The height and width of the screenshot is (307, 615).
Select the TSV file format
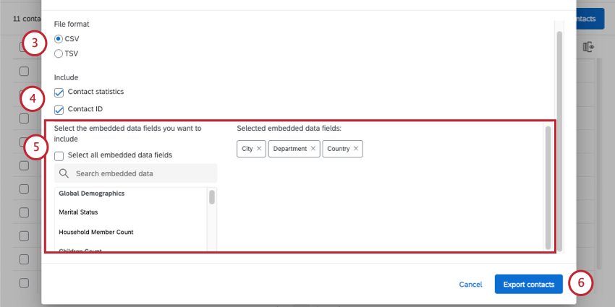pyautogui.click(x=59, y=53)
